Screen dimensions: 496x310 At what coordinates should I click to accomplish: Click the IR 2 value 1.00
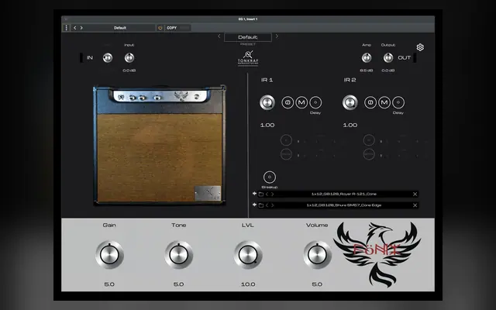pyautogui.click(x=350, y=125)
